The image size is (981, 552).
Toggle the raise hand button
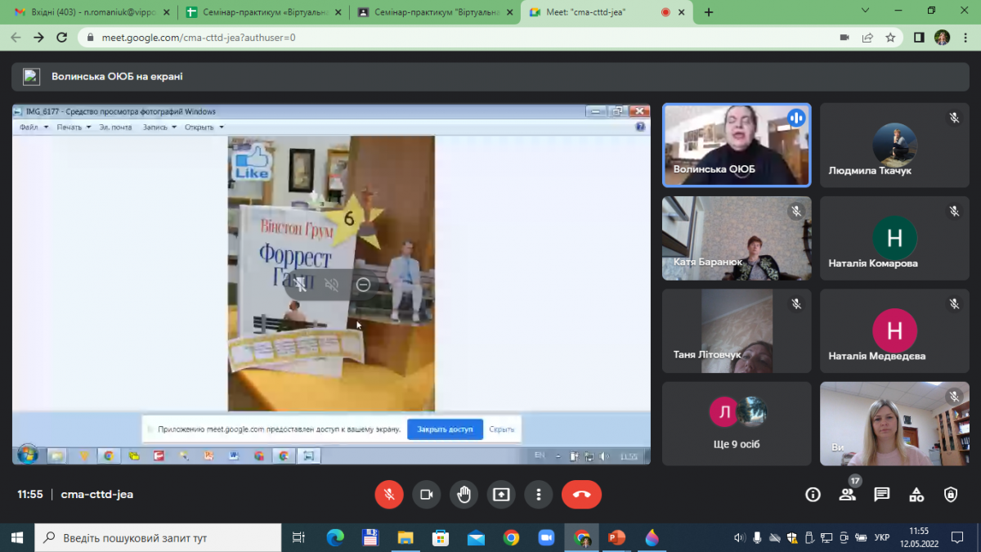[x=464, y=495]
